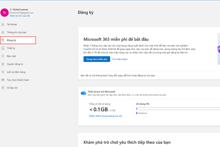
Task: Click Tổng số đã sử dụng label
Action: point(100,104)
